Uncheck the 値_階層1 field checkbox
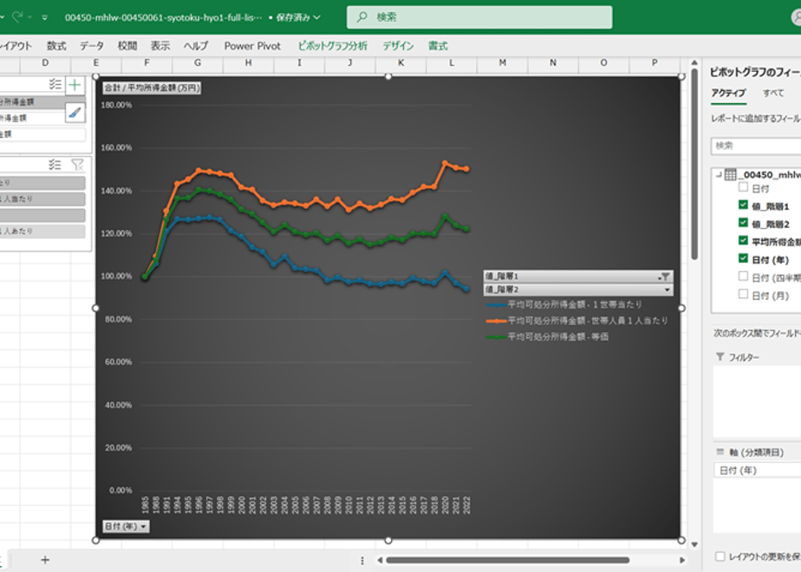Viewport: 801px width, 572px height. pyautogui.click(x=743, y=205)
